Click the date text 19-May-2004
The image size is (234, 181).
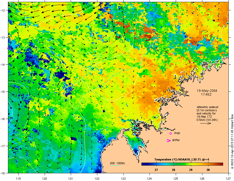[207, 91]
